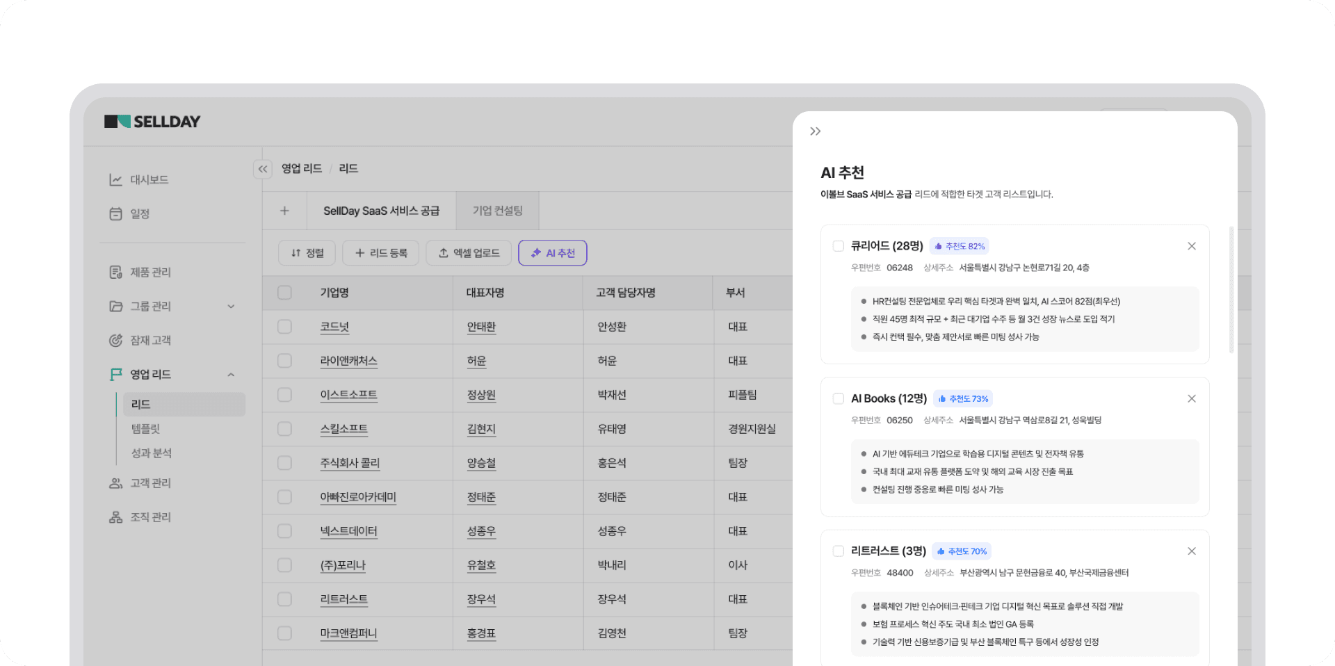Click the AI panel vertical scrollbar
The image size is (1335, 666).
coord(1231,289)
